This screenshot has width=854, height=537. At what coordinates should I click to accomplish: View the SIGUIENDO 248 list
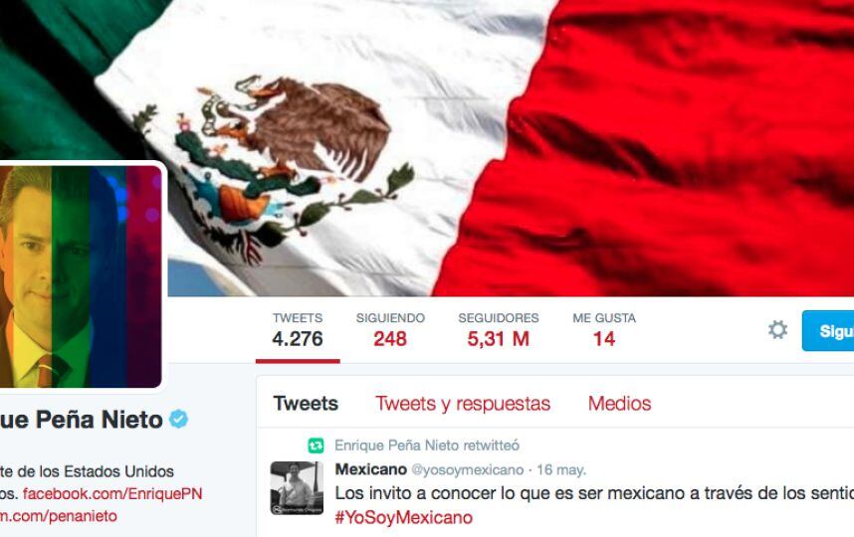click(390, 330)
